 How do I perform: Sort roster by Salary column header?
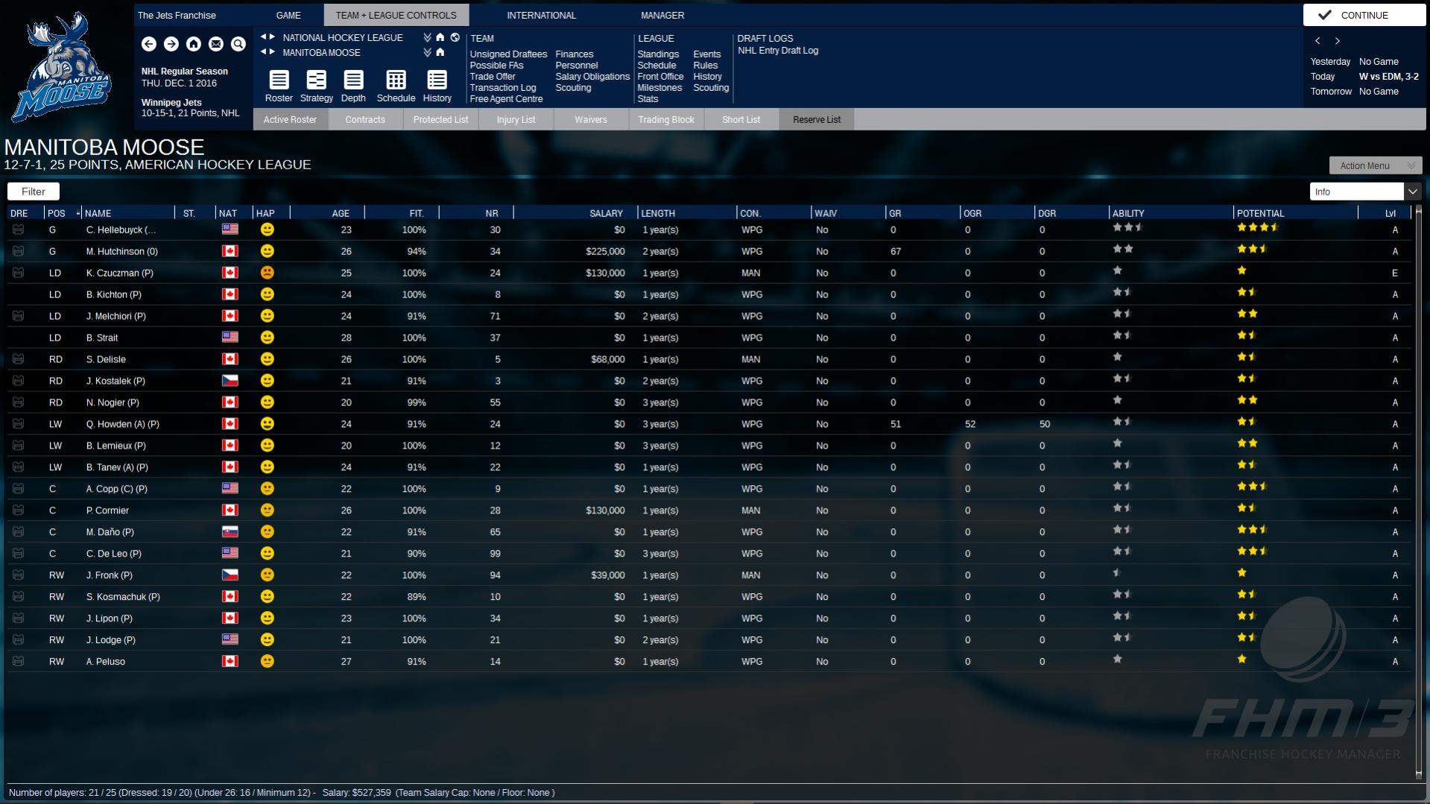[x=605, y=213]
